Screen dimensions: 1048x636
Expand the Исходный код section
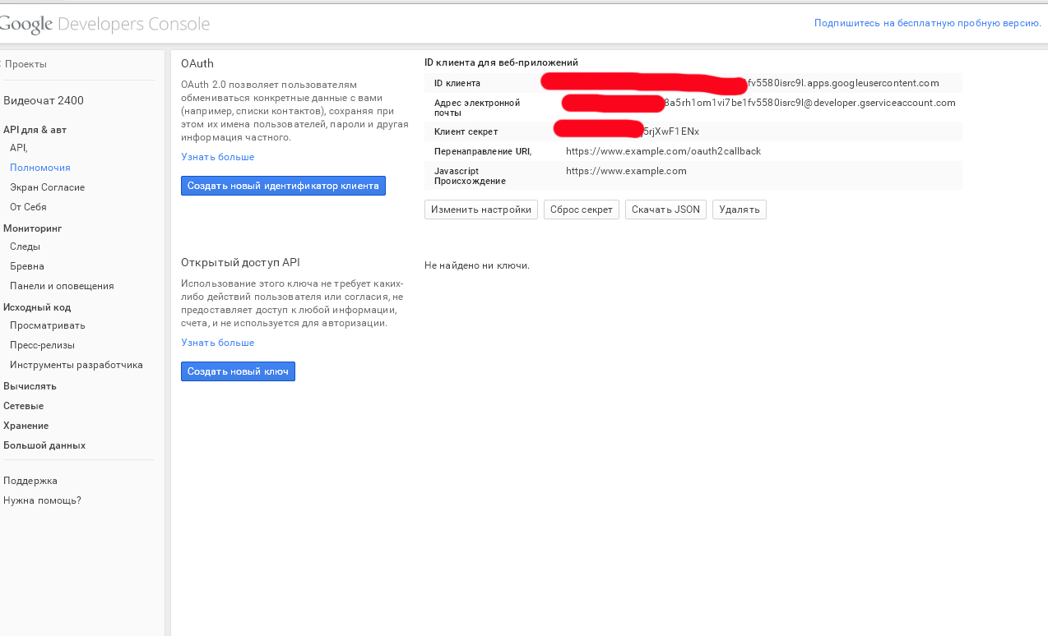click(37, 307)
